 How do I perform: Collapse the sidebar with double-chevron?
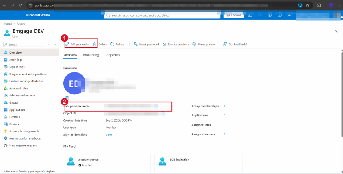55,44
